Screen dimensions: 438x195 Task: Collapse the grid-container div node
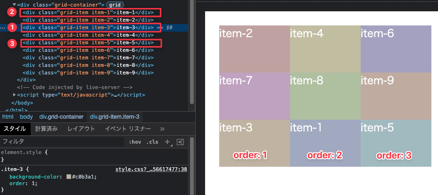point(15,5)
